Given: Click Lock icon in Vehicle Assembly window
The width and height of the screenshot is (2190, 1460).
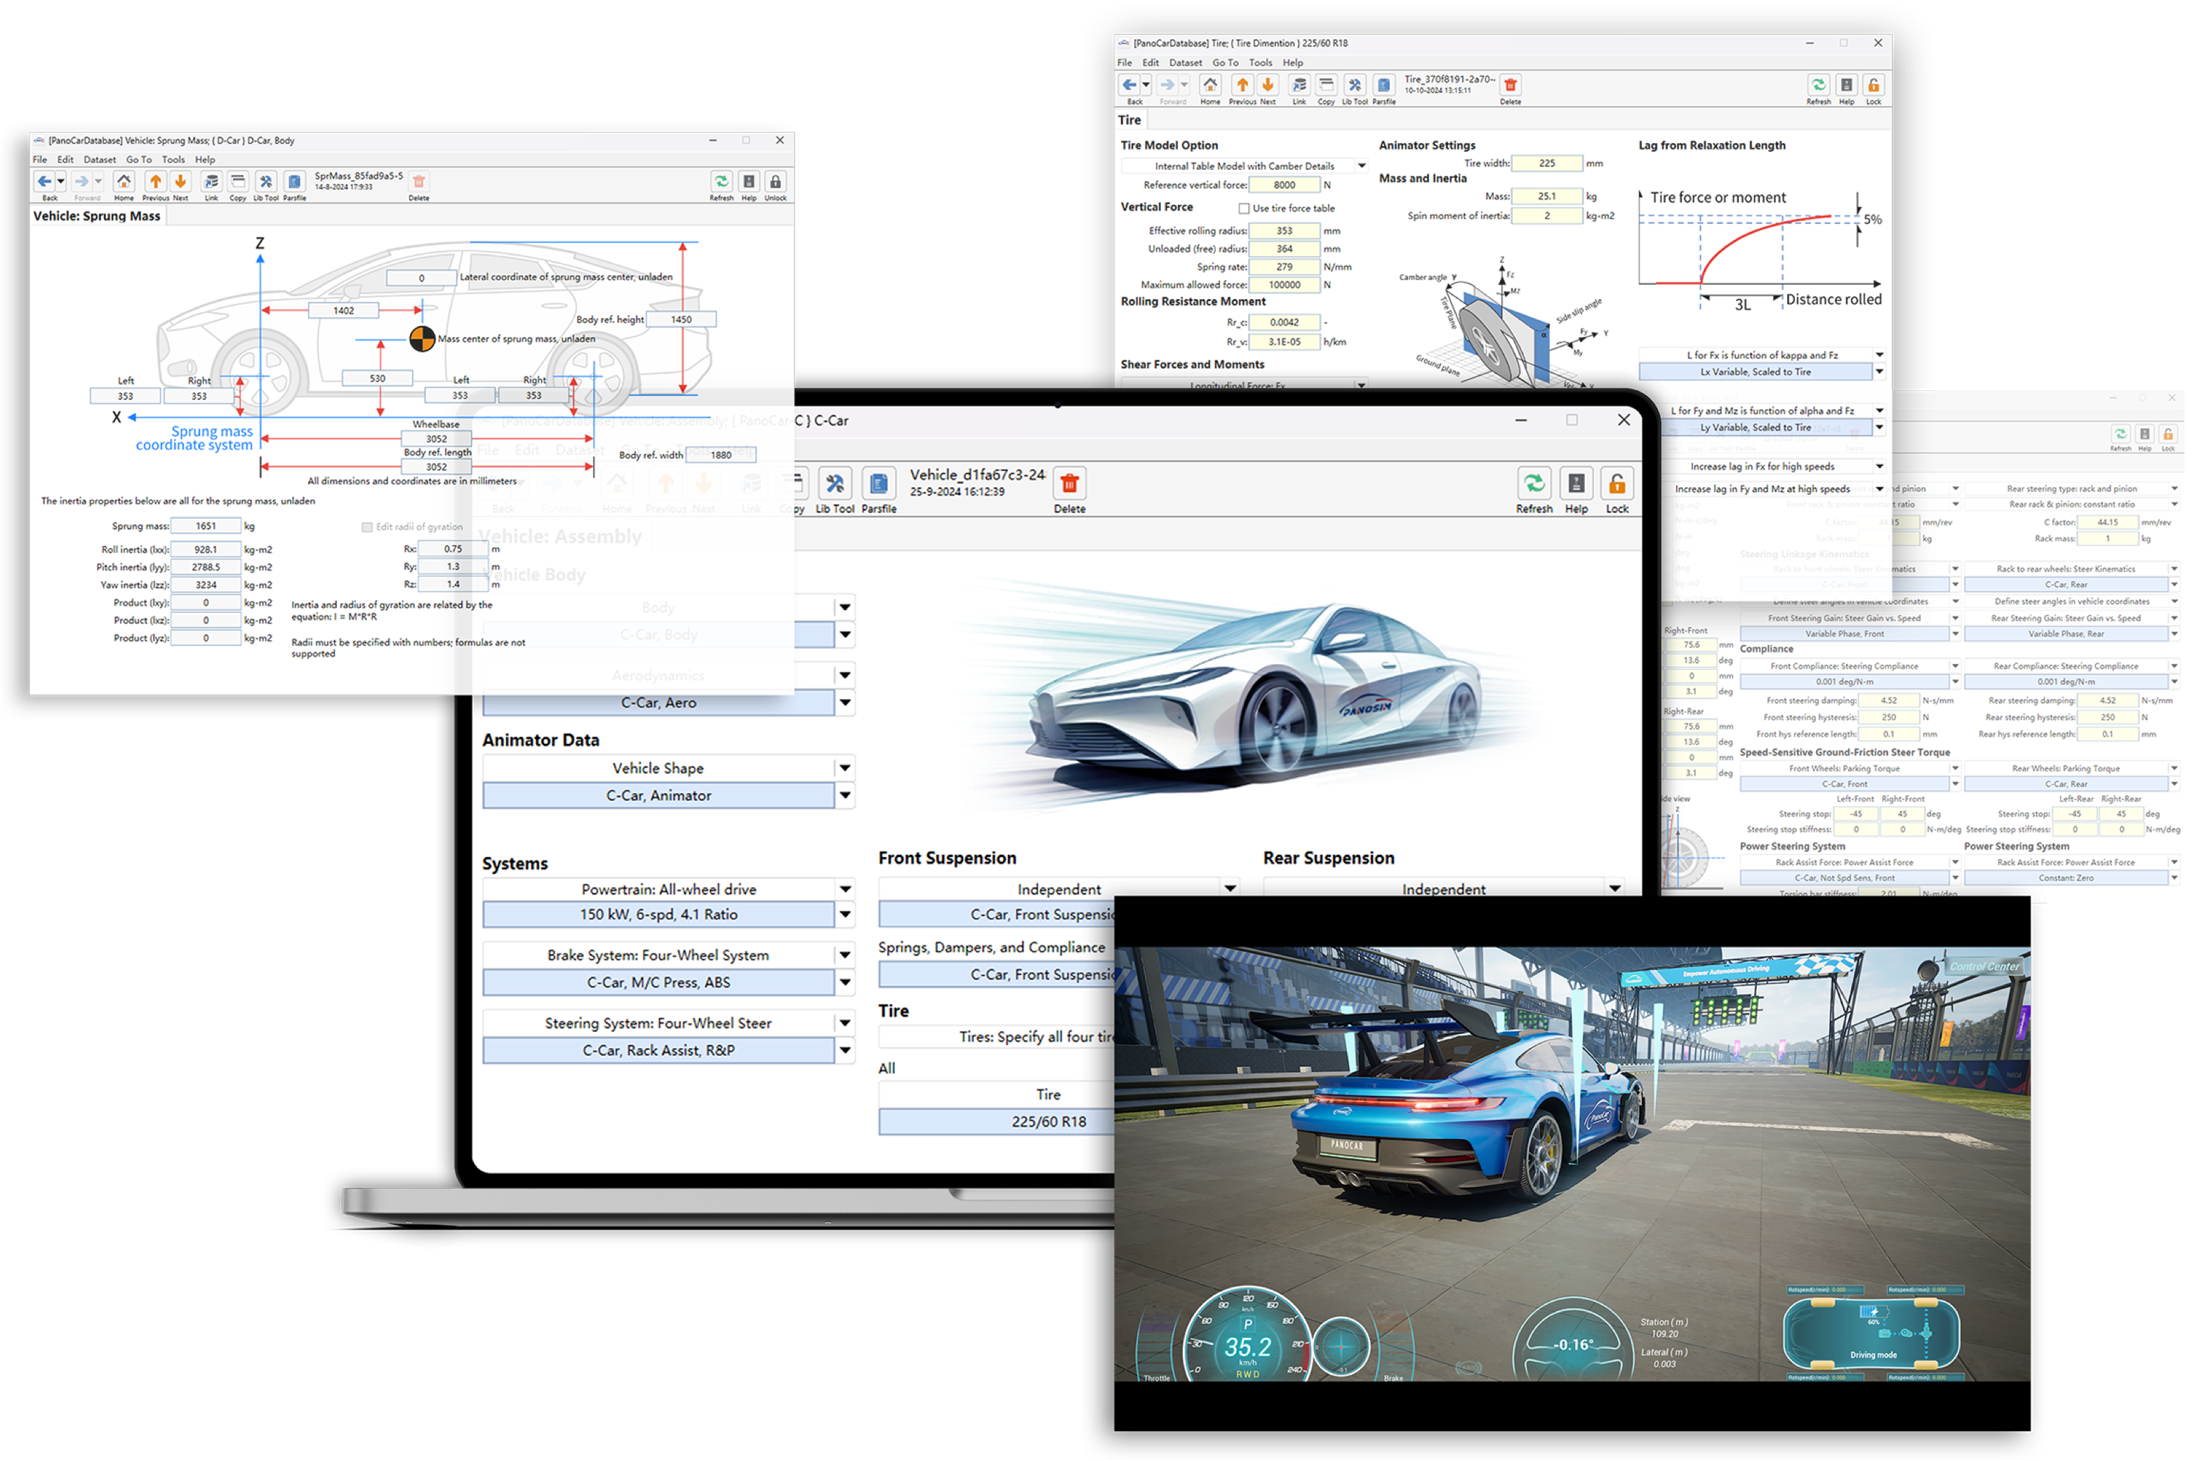Looking at the screenshot, I should click(1617, 484).
